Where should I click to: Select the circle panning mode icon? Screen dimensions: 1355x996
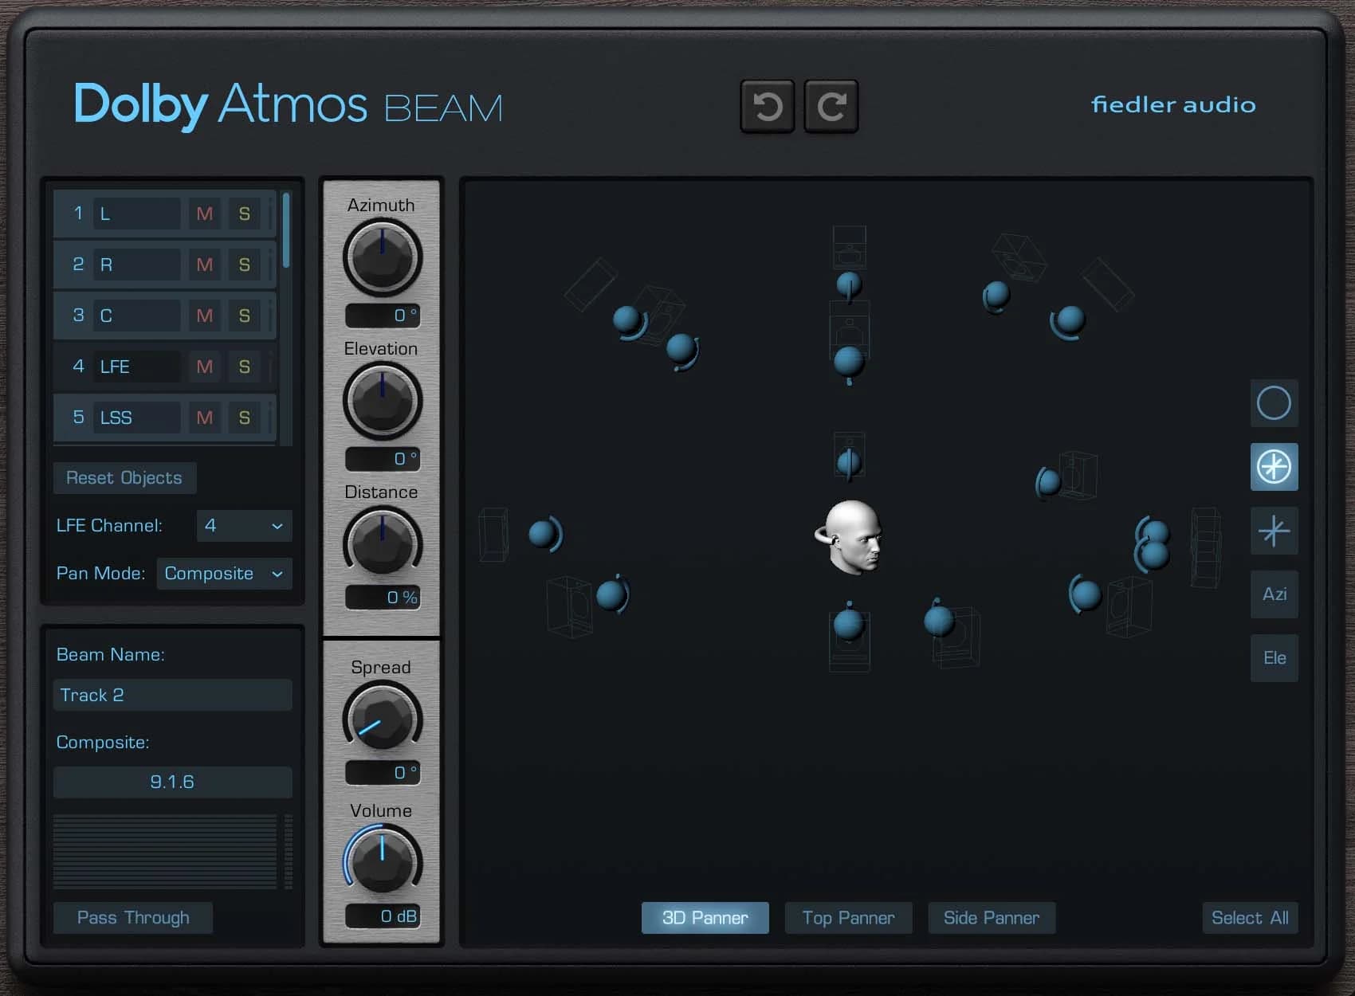point(1274,404)
